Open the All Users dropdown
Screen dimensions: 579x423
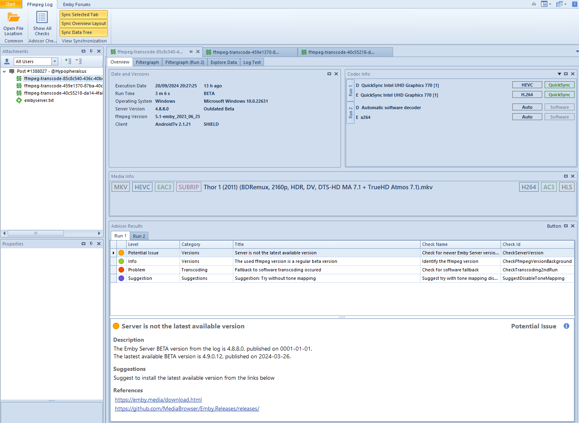(55, 61)
